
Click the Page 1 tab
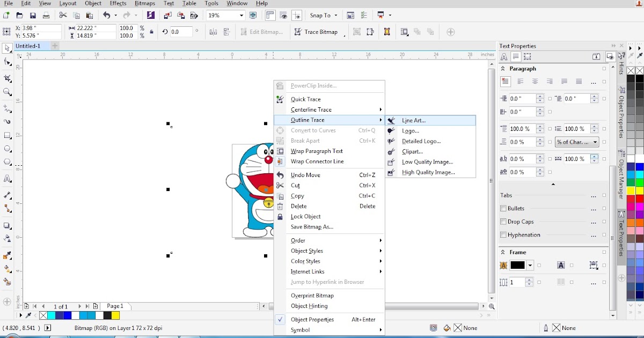(x=115, y=306)
